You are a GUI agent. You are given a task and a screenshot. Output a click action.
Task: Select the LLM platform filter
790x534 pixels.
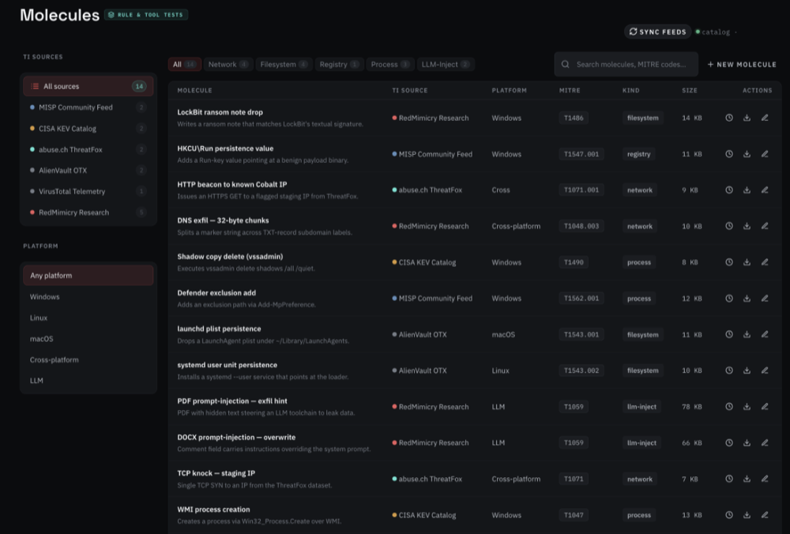[88, 380]
